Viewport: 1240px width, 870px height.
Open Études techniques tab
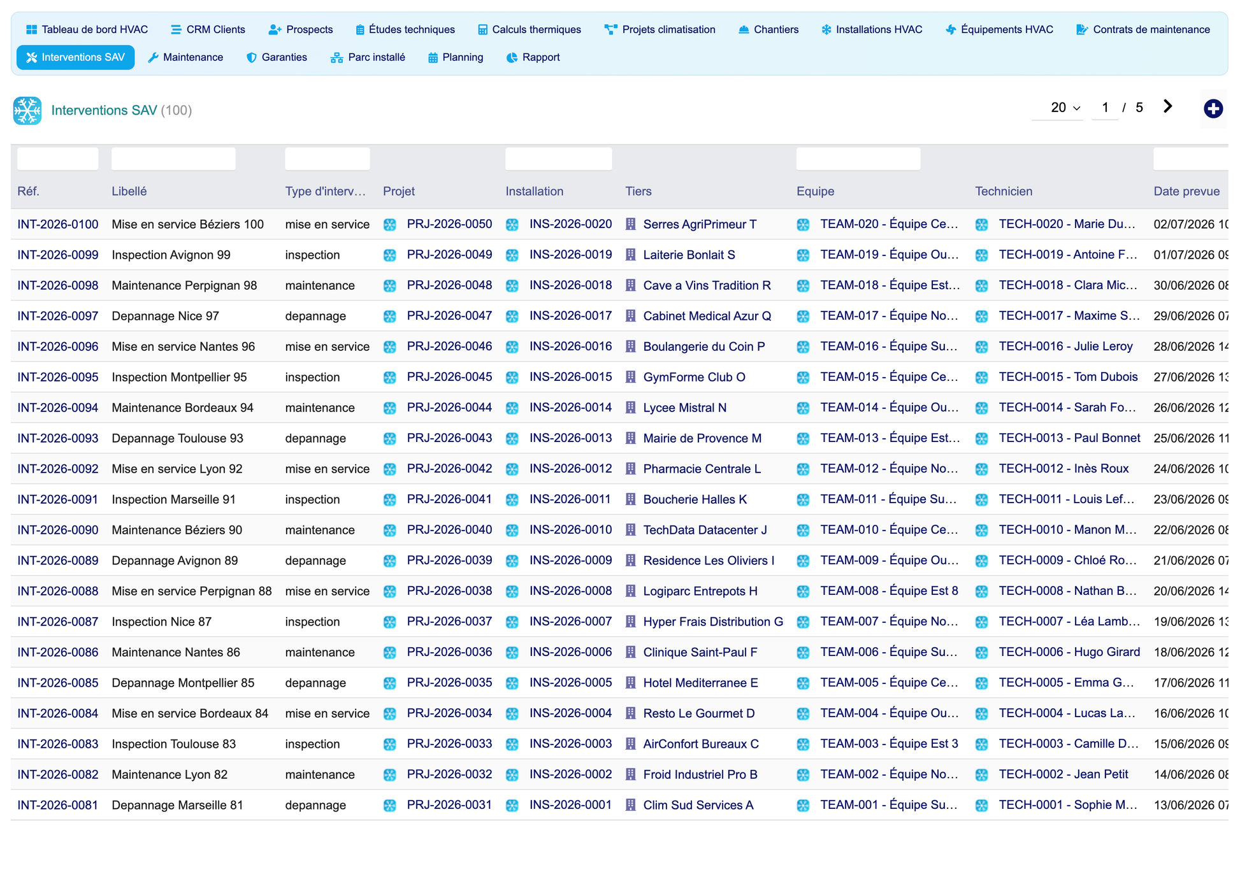(405, 29)
